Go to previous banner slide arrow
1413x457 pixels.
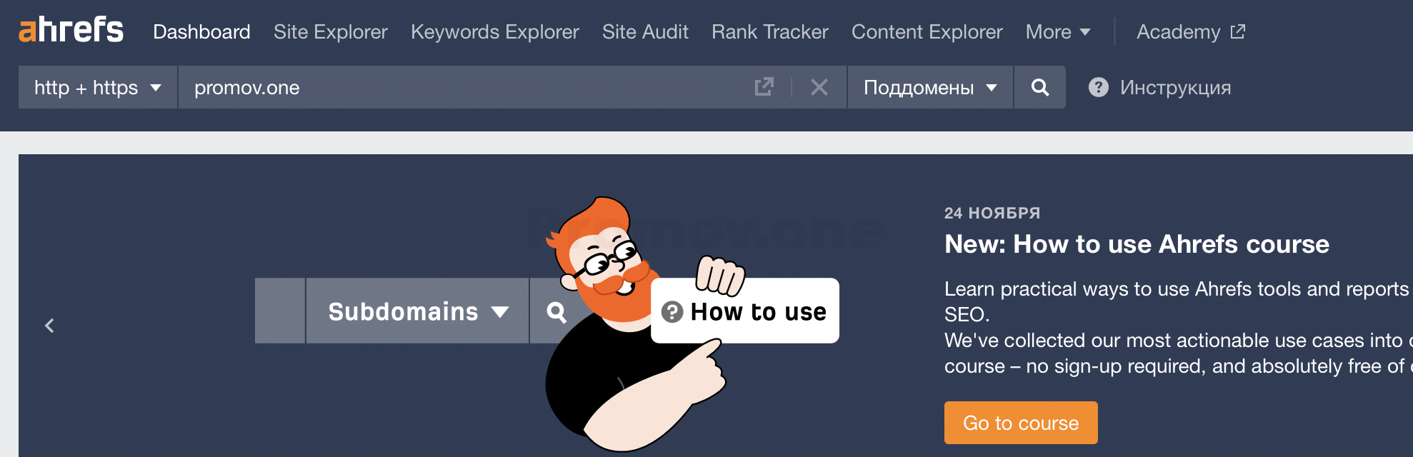click(x=49, y=326)
